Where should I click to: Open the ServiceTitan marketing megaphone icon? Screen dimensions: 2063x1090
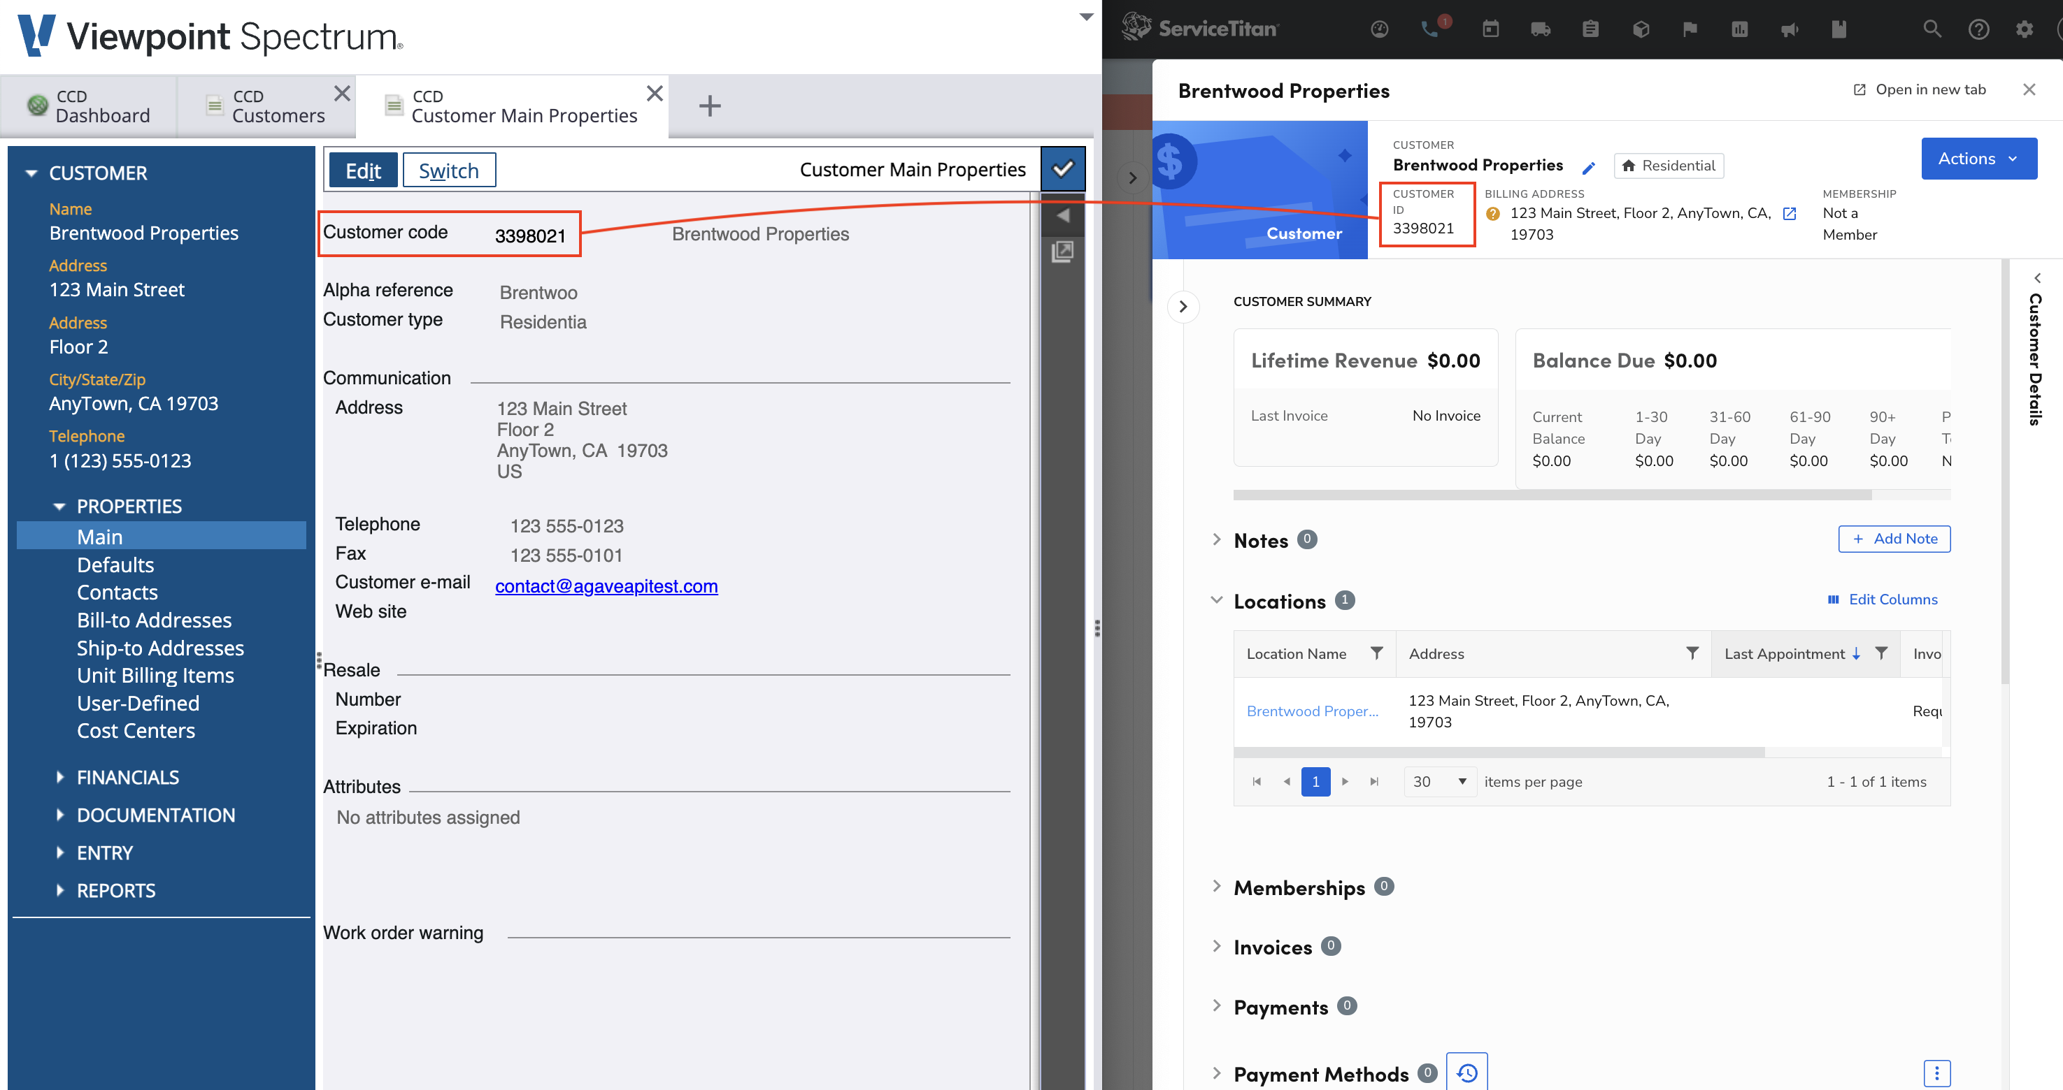click(1789, 29)
